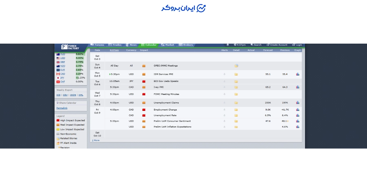This screenshot has height=192, width=367.
Task: Export weekly calendar as ICS
Action: point(58,95)
